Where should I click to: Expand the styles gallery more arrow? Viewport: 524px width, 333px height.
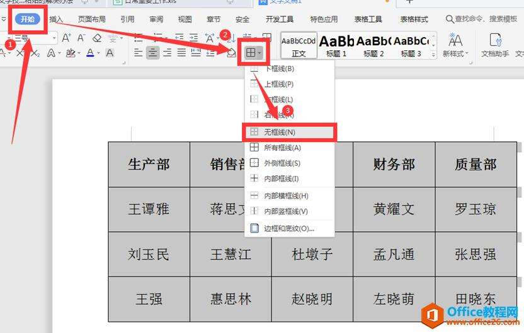tap(433, 55)
